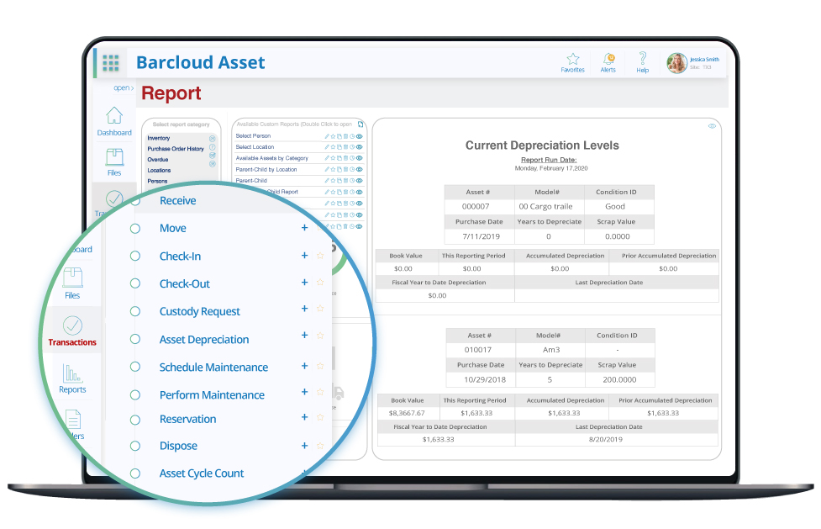Select Purchase Order History category
This screenshot has width=821, height=529.
click(x=176, y=149)
